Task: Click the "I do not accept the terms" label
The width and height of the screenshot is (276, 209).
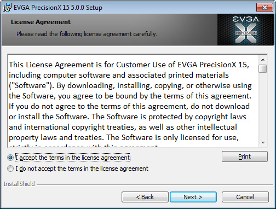Action: [82, 169]
